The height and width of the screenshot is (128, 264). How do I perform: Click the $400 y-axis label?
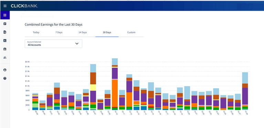[27, 100]
